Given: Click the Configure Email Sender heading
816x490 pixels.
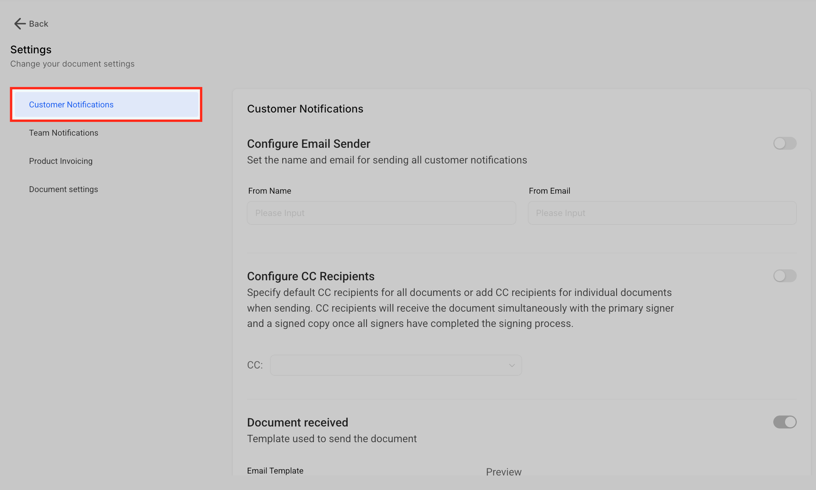Looking at the screenshot, I should [x=308, y=144].
